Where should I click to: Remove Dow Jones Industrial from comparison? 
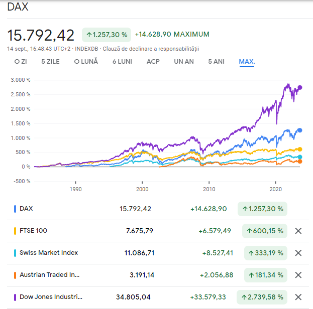point(298,297)
